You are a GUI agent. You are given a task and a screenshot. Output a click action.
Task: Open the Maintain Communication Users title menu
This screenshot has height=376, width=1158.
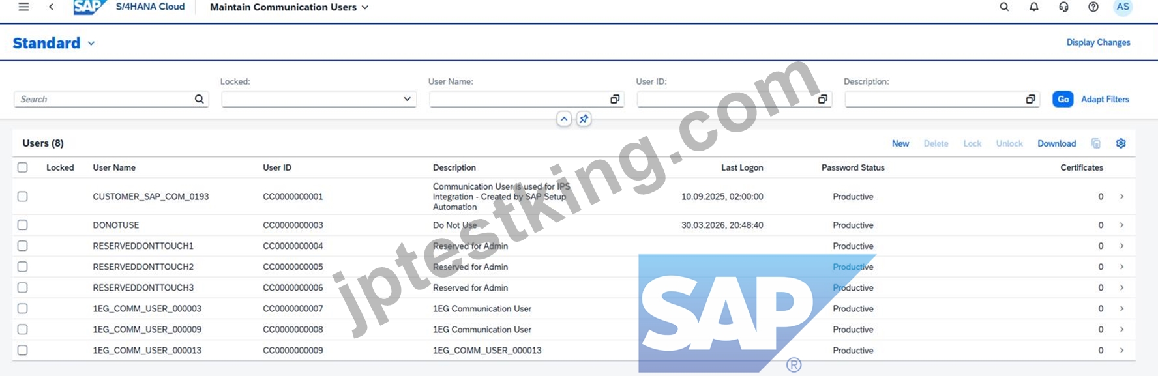[x=289, y=7]
